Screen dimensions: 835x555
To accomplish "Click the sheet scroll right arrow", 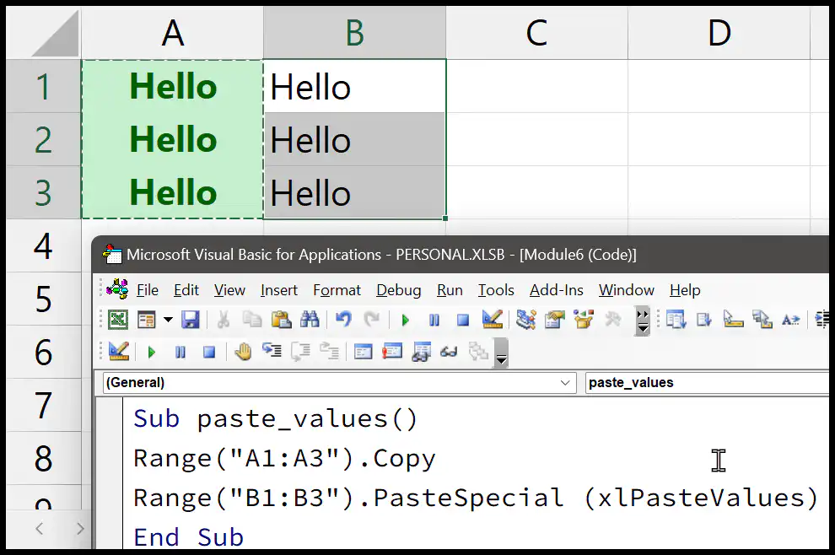I will point(80,529).
